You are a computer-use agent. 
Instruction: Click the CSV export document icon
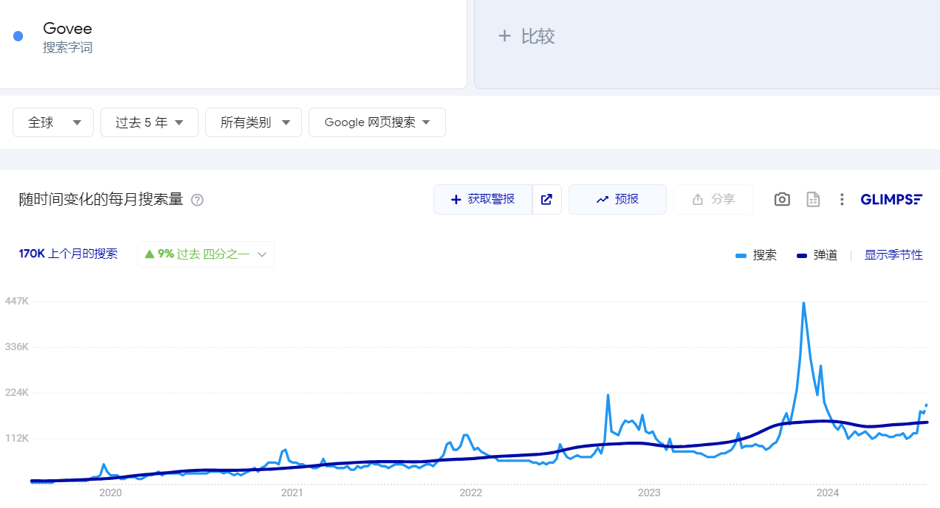tap(813, 199)
